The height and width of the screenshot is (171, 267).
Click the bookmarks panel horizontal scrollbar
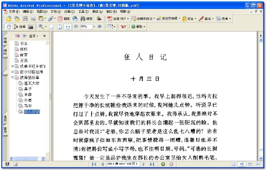[x=27, y=159]
